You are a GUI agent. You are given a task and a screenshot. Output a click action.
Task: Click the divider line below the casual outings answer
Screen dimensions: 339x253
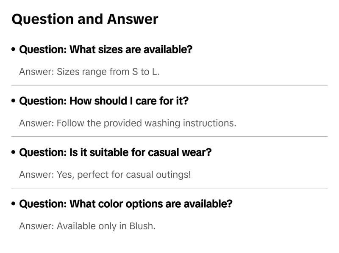169,188
